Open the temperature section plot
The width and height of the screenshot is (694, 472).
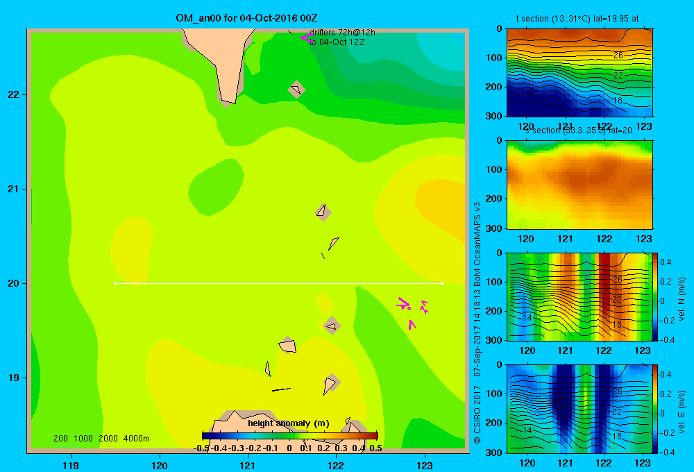(x=579, y=73)
